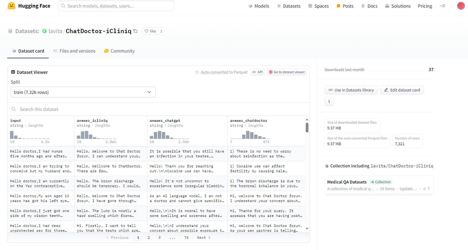The width and height of the screenshot is (468, 250).
Task: Click the like count 3
Action: coord(161,31)
